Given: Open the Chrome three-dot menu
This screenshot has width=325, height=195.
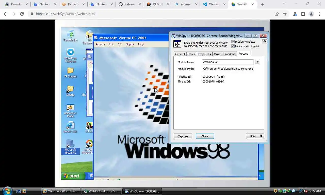Looking at the screenshot, I should pos(319,14).
